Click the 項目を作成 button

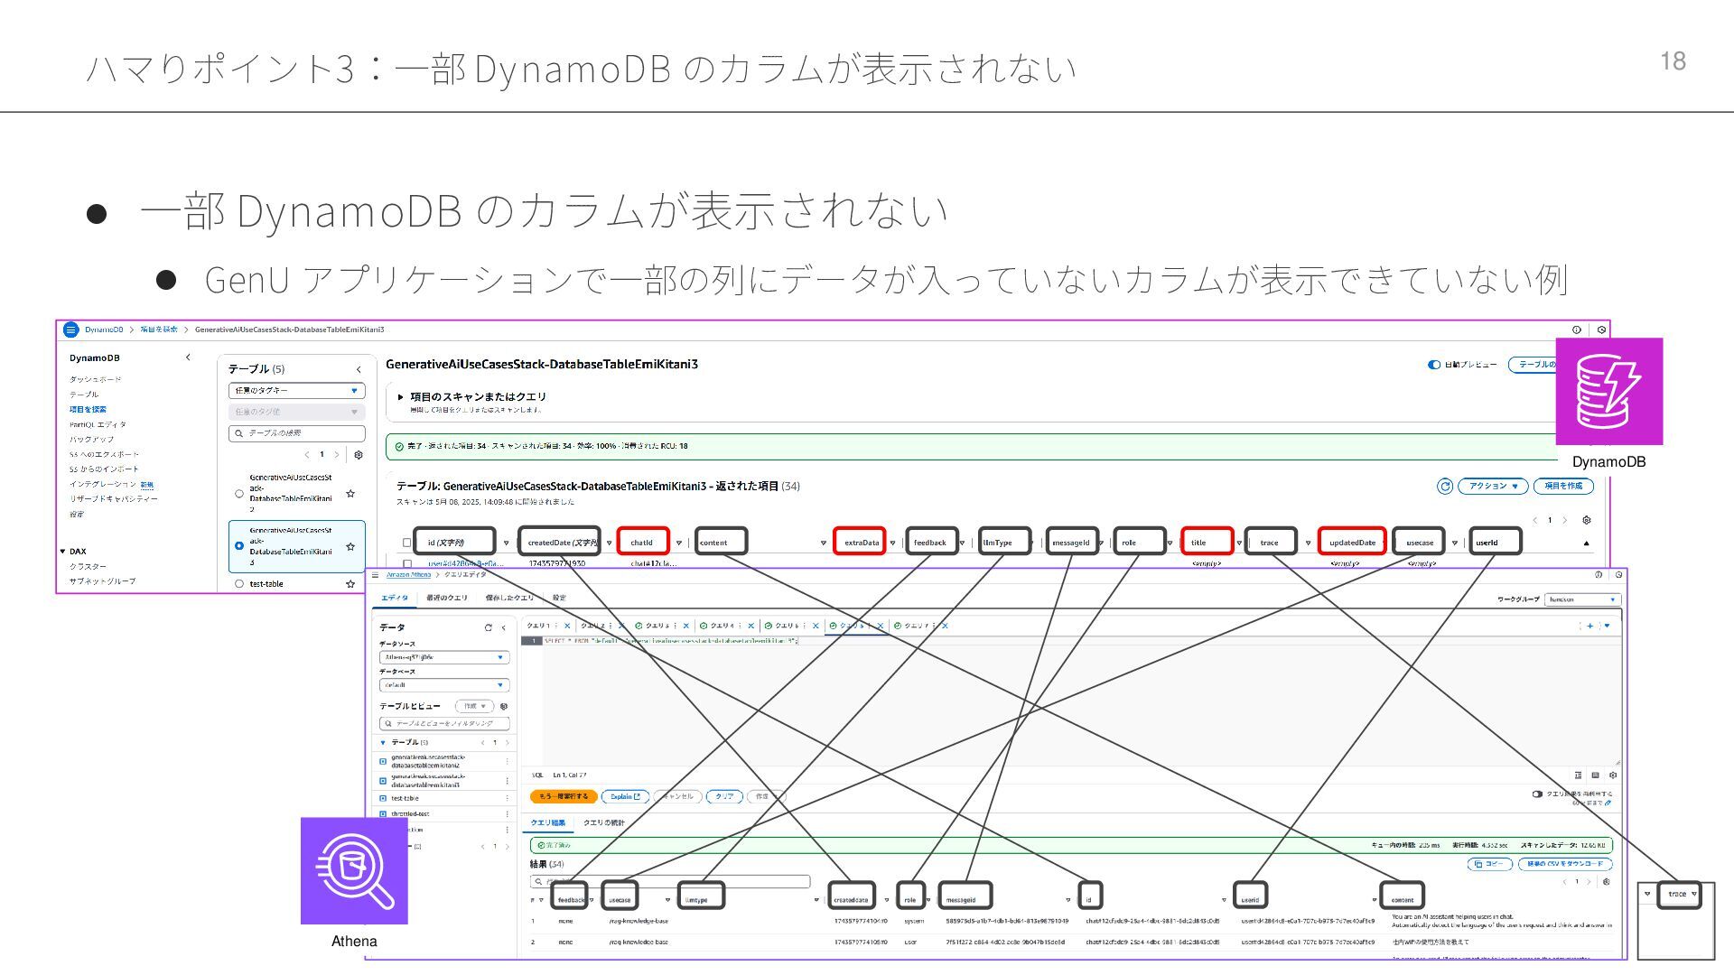[x=1563, y=487]
